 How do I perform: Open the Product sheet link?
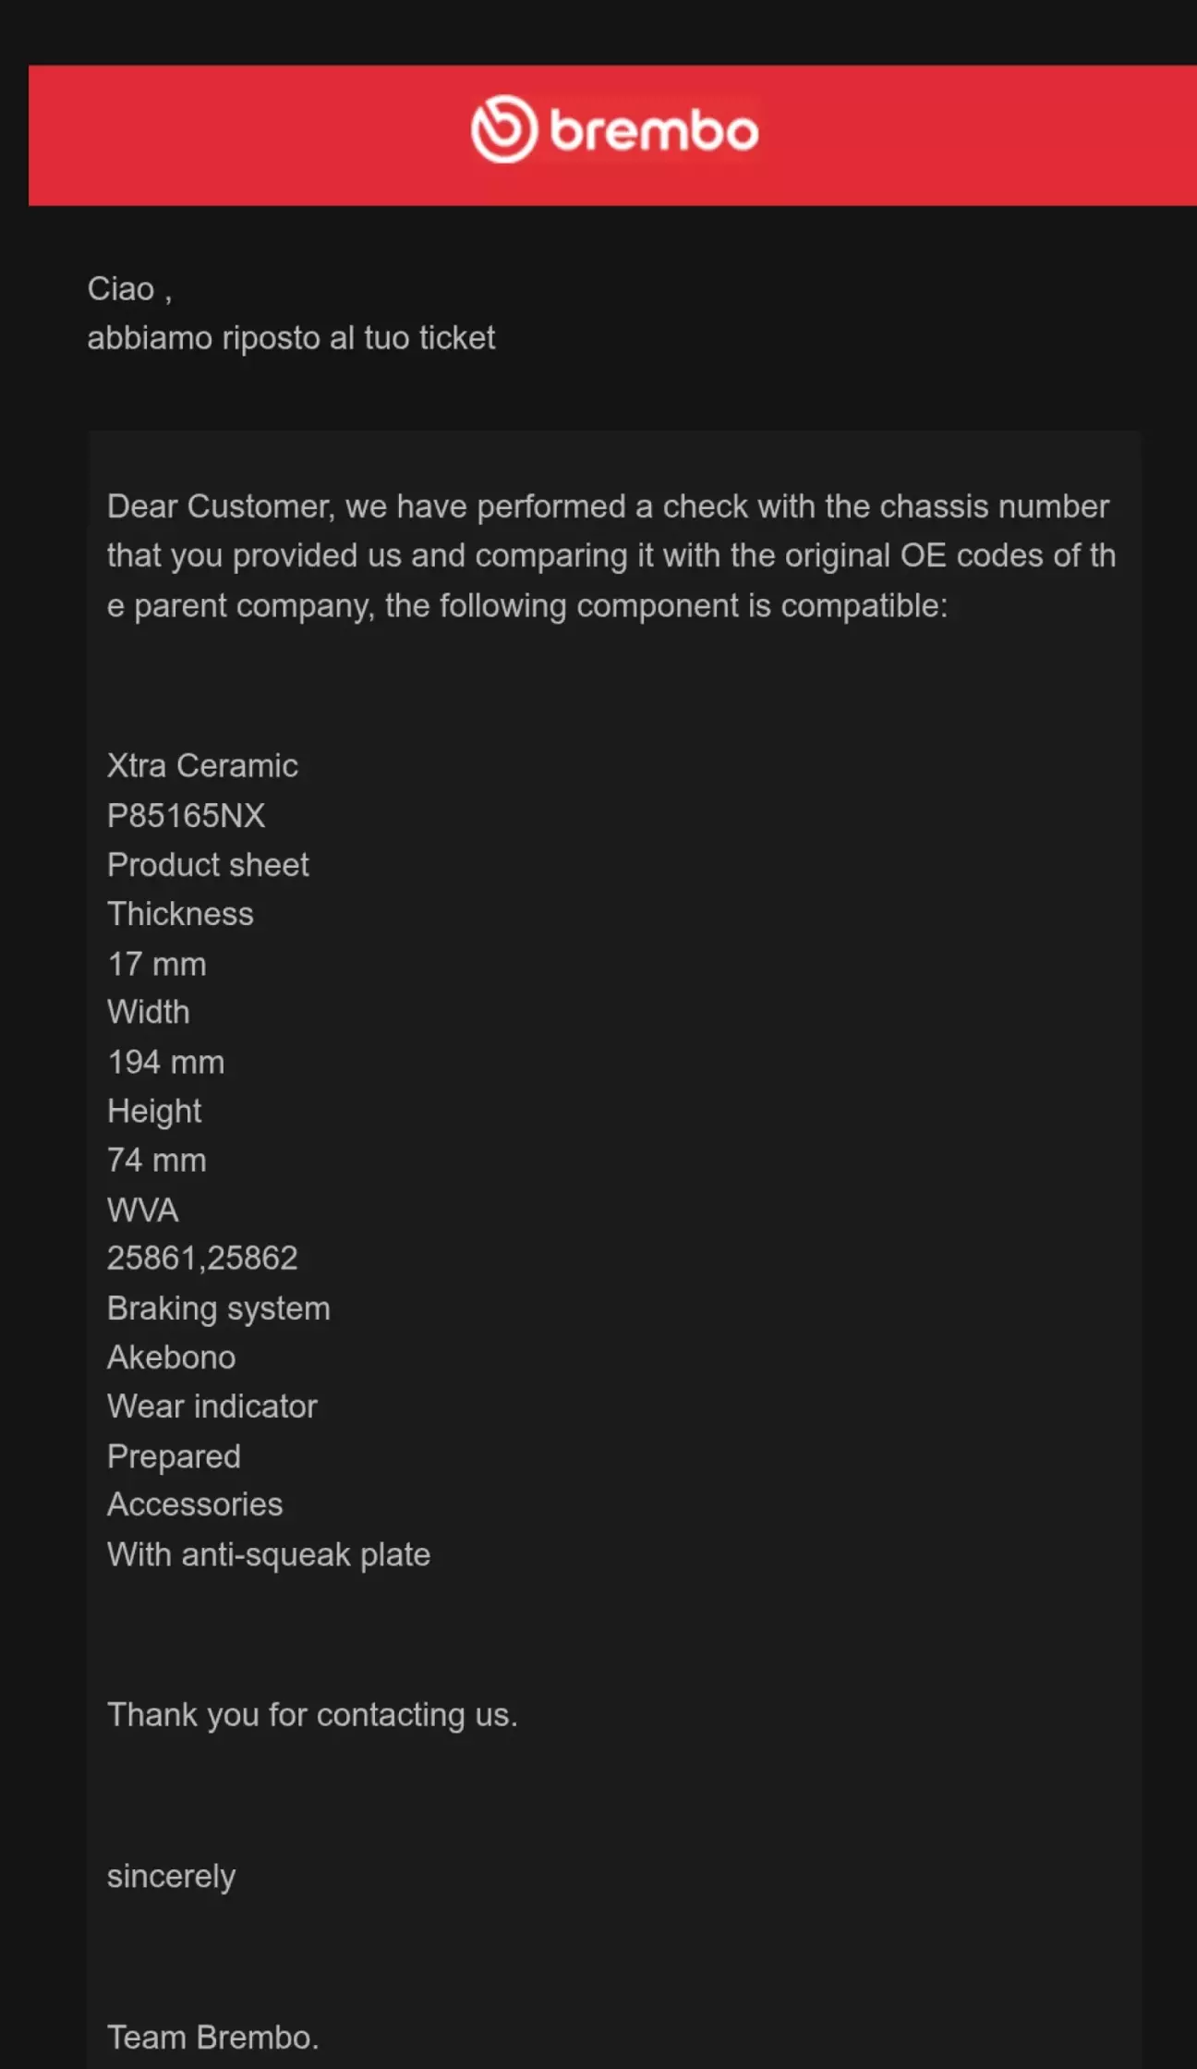coord(208,865)
